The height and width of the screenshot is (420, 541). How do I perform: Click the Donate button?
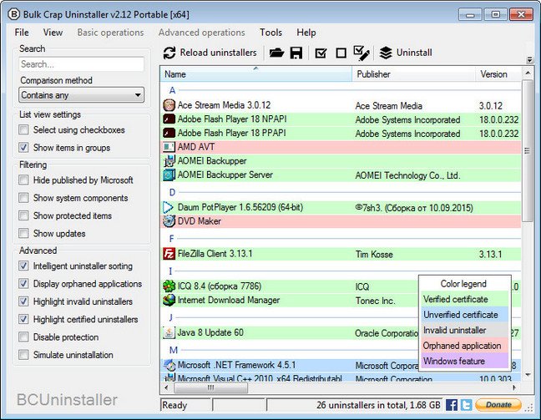(498, 405)
